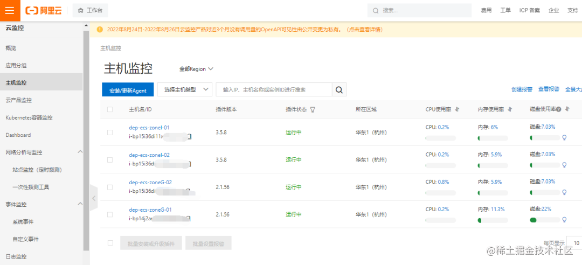Click the 安装/更新Agent button

tap(128, 89)
